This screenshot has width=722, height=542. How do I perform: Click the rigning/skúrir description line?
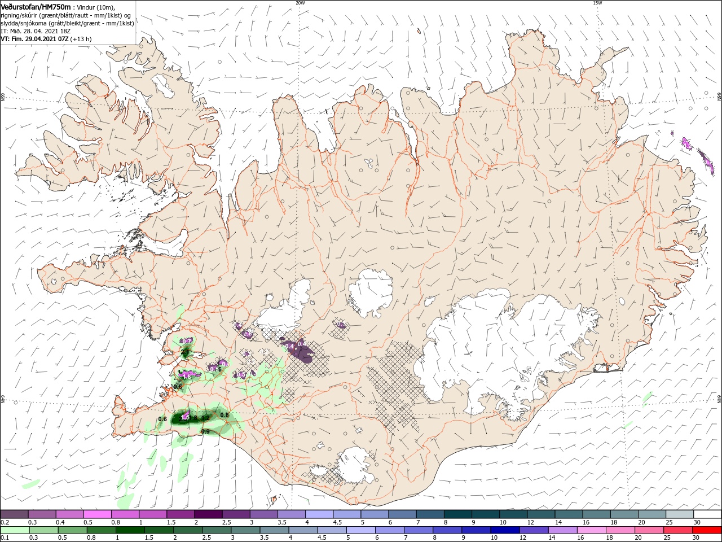[65, 15]
